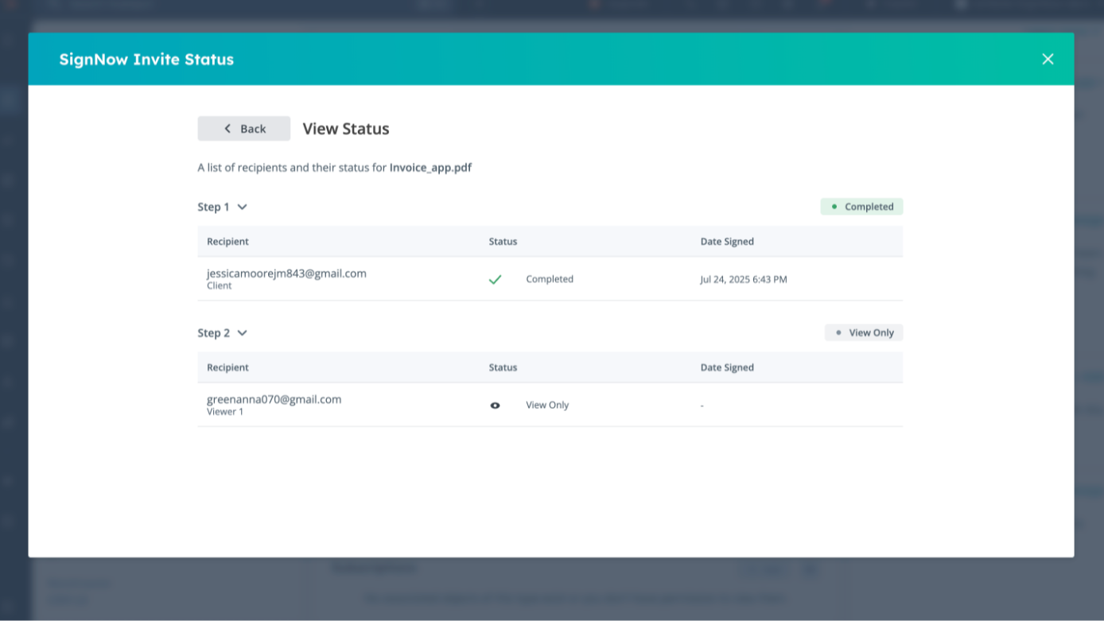The width and height of the screenshot is (1104, 621).
Task: Click the Completed status badge for Step 1
Action: pos(861,206)
